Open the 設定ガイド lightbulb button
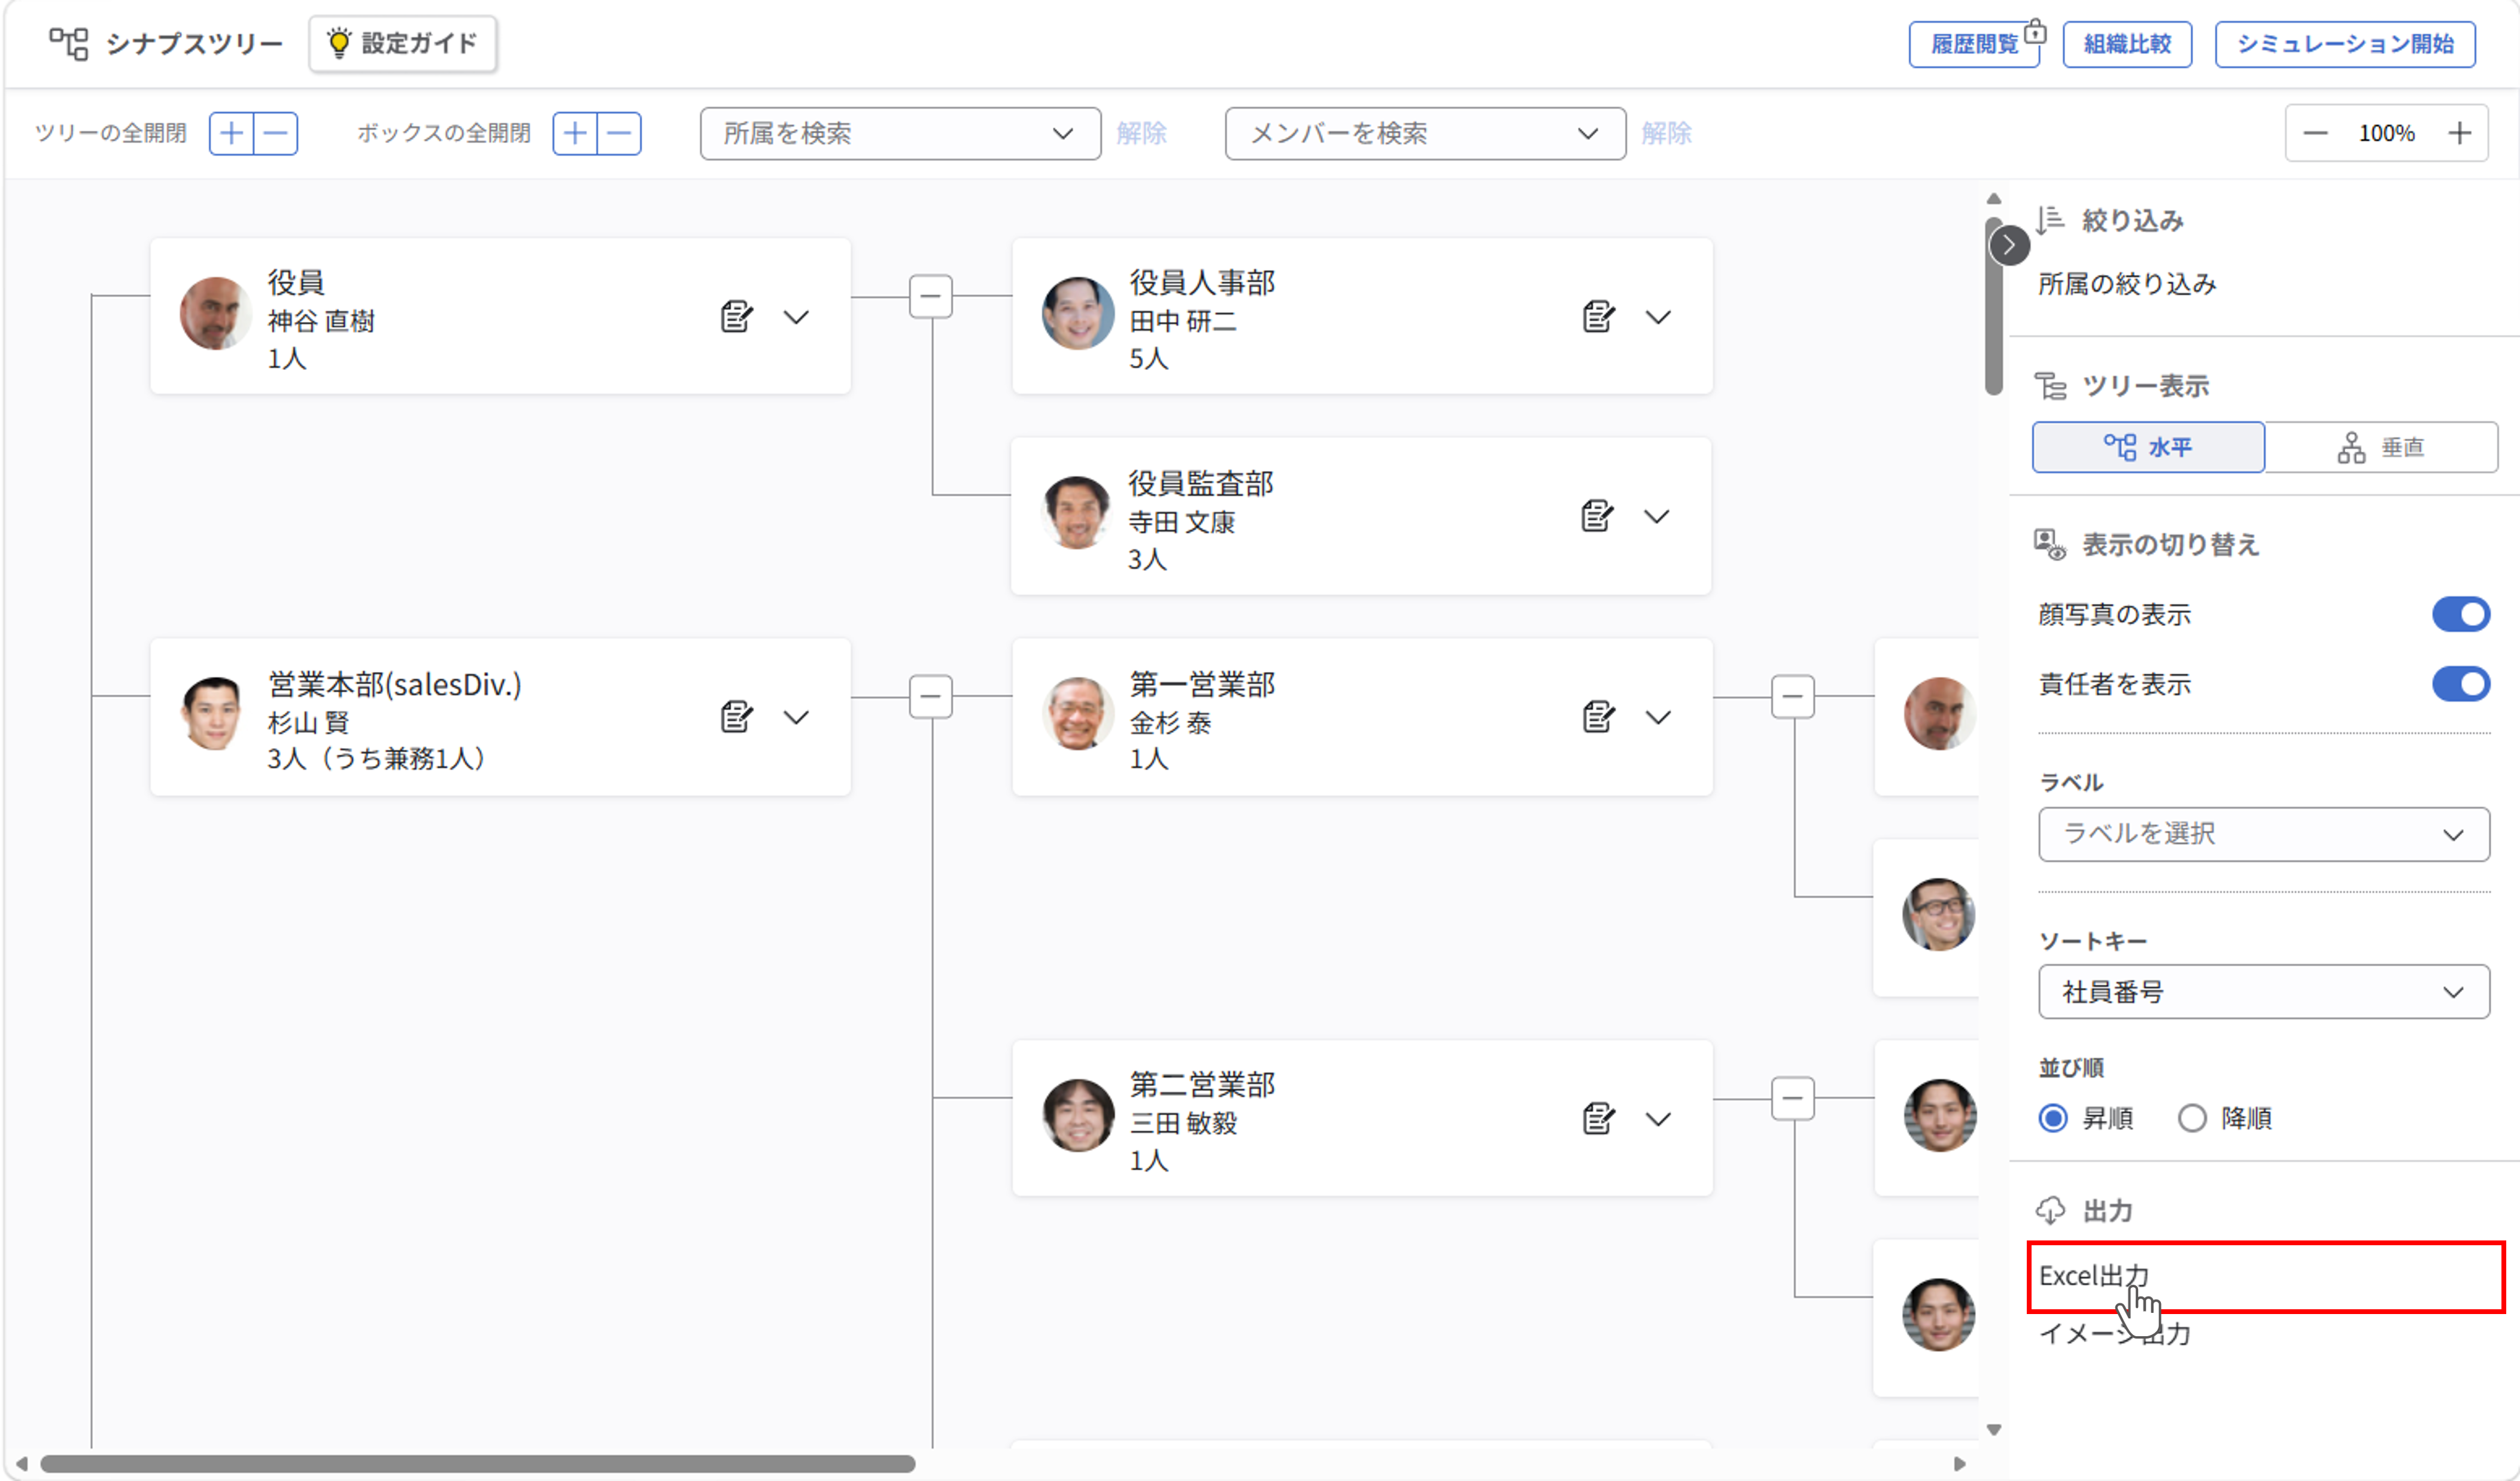The width and height of the screenshot is (2520, 1481). tap(403, 43)
